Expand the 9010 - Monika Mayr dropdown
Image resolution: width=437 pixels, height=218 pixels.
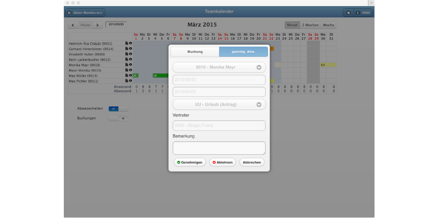[219, 68]
